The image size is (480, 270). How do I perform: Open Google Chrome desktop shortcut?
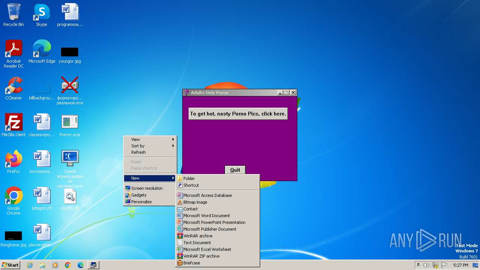13,201
